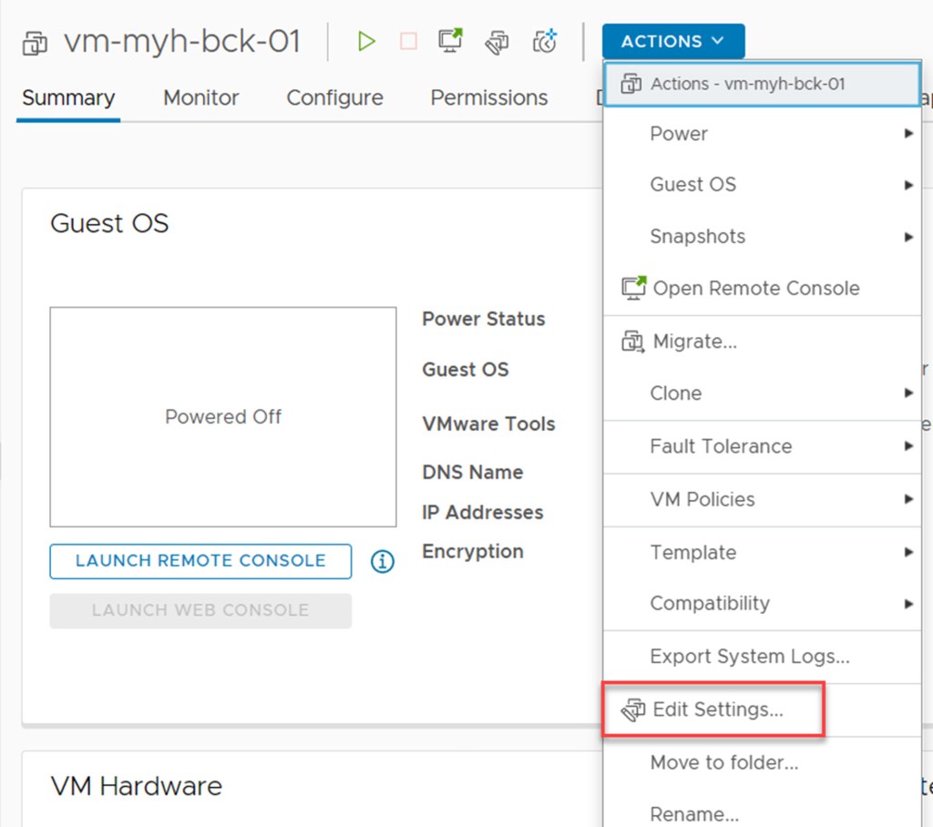The image size is (933, 827).
Task: Go to the Permissions tab
Action: (488, 98)
